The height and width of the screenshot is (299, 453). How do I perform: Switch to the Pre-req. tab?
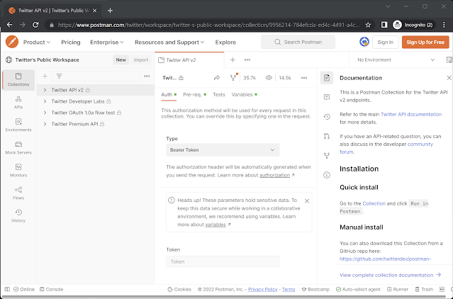point(194,95)
